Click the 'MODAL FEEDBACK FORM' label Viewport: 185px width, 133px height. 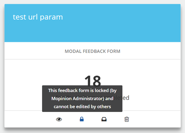[92, 51]
